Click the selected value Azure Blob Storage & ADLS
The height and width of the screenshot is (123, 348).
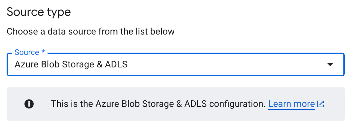coord(71,64)
